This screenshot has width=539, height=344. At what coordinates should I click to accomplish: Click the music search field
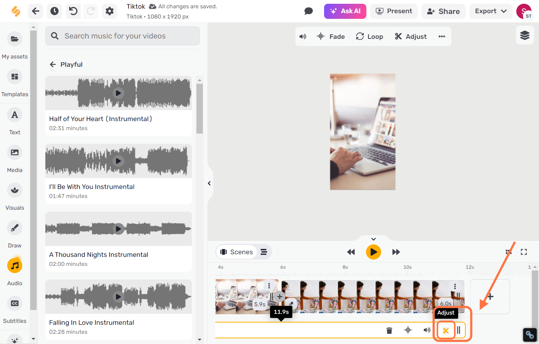pos(122,36)
